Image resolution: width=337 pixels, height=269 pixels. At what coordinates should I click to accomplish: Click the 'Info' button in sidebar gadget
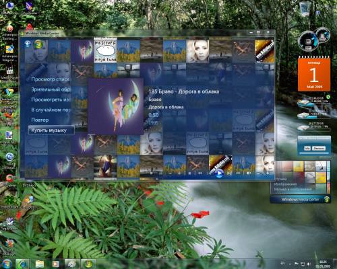click(307, 148)
